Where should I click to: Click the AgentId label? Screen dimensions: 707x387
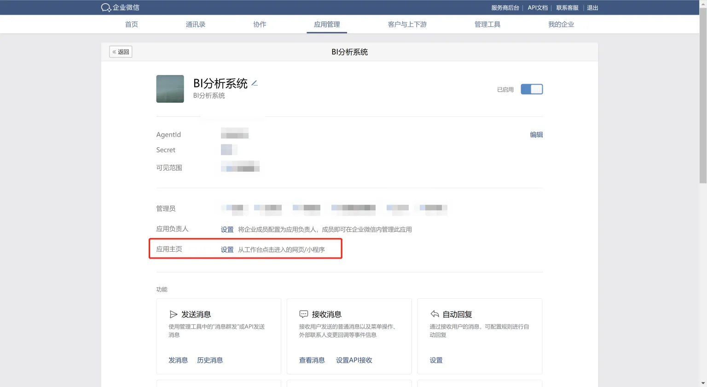(x=168, y=134)
